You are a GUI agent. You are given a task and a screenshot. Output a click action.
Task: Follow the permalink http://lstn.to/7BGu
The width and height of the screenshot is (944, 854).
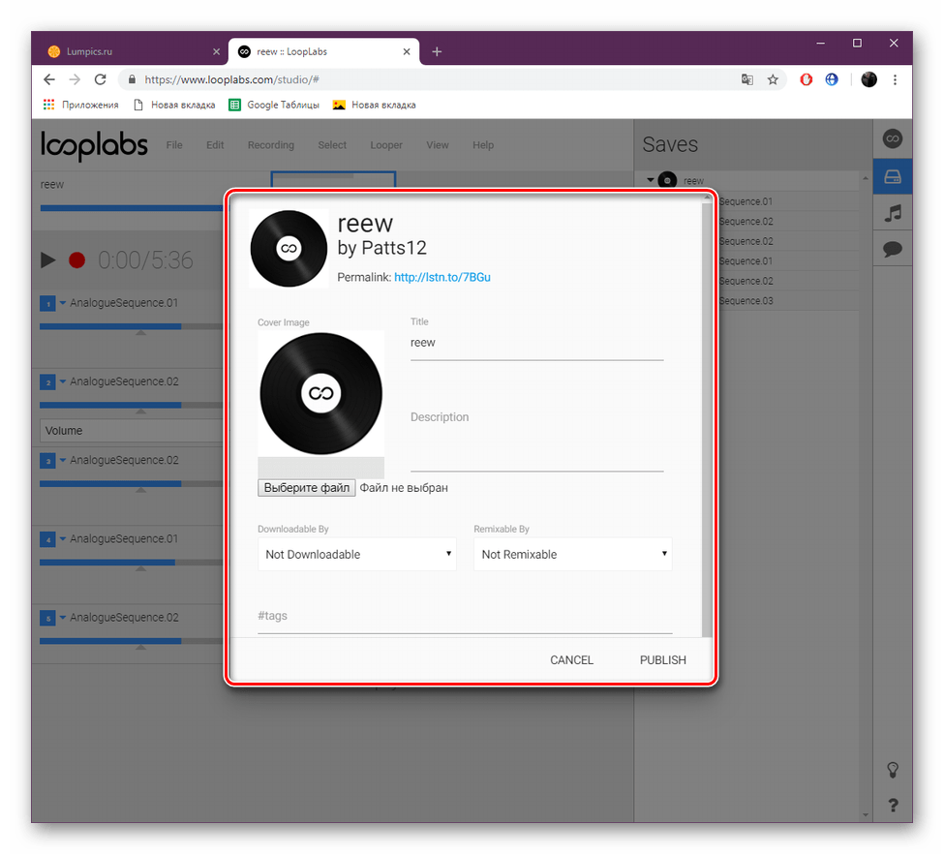point(442,277)
